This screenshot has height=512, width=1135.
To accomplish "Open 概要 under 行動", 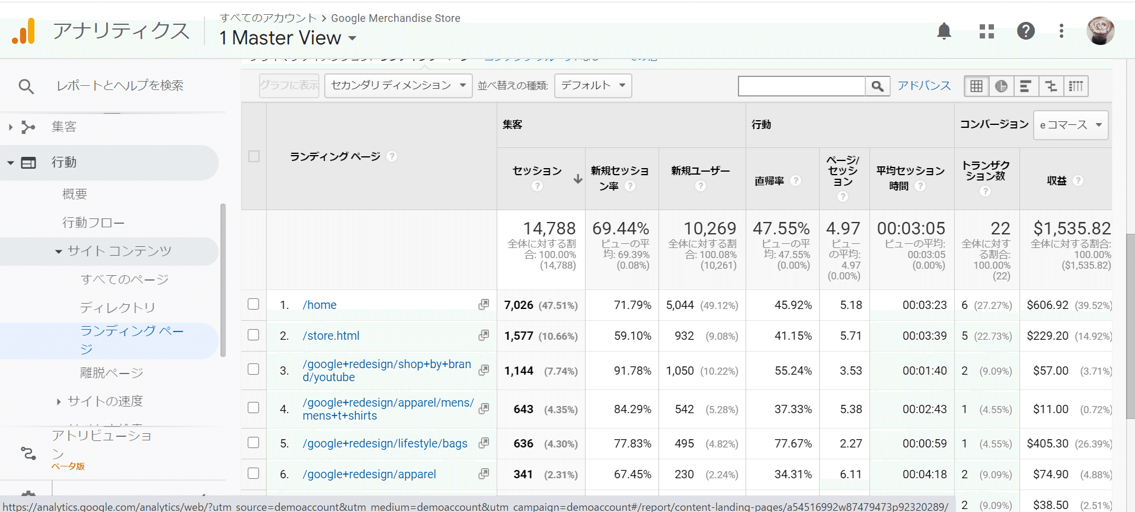I will [x=75, y=194].
